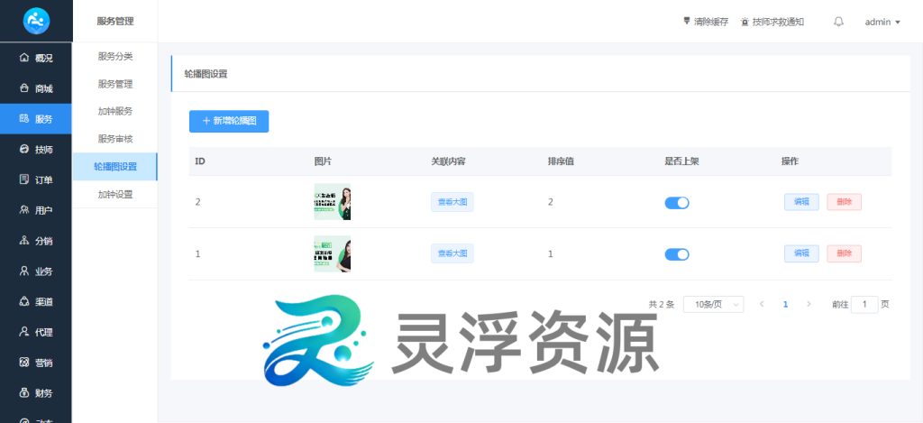This screenshot has width=923, height=423.
Task: Click the ID column header
Action: coord(200,161)
